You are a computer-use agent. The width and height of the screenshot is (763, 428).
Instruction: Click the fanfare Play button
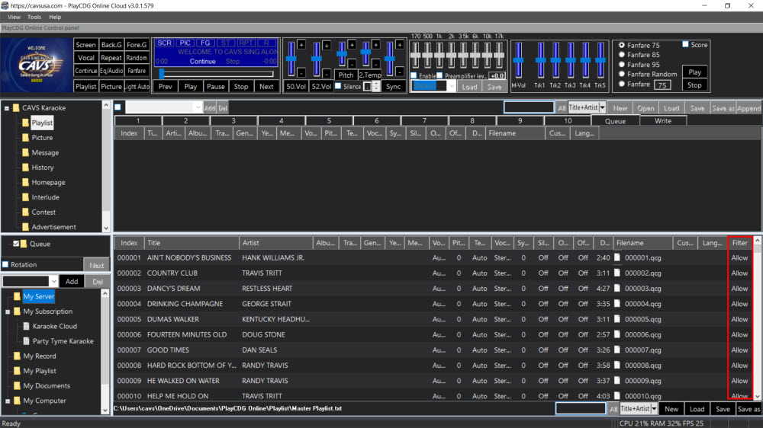[x=694, y=72]
